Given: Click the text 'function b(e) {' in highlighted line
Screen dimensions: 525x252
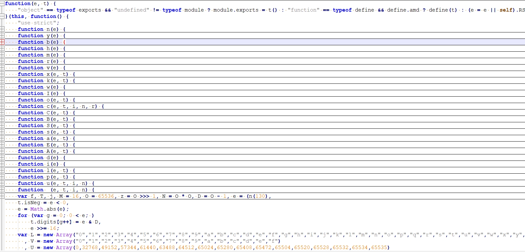Looking at the screenshot, I should (42, 42).
